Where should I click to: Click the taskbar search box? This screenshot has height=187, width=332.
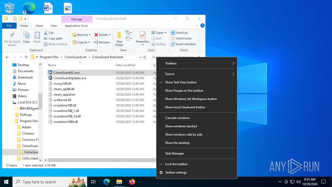[50, 182]
